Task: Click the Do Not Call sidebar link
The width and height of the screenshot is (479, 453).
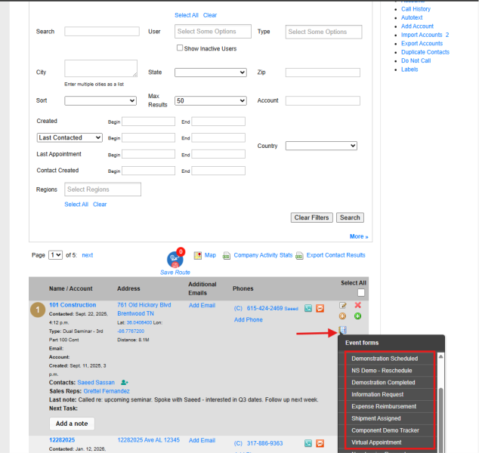Action: (x=416, y=60)
